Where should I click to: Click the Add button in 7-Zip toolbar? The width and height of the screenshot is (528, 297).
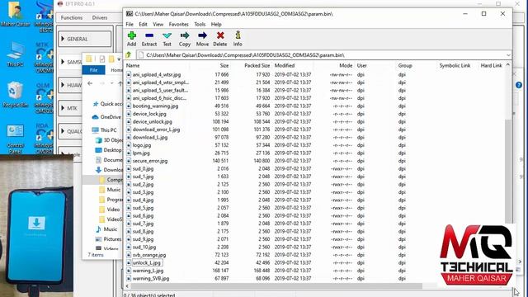pos(132,39)
